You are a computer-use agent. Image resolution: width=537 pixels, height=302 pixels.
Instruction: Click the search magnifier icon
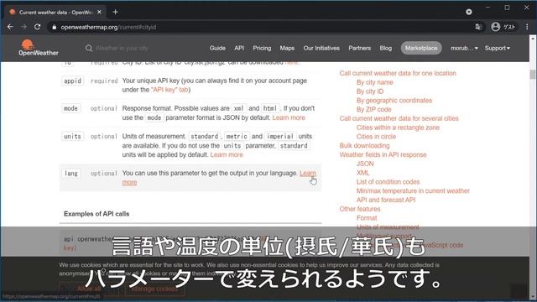89,49
